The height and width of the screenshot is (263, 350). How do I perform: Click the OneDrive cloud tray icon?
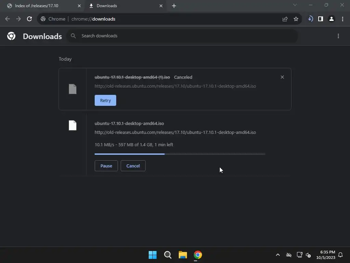point(289,255)
